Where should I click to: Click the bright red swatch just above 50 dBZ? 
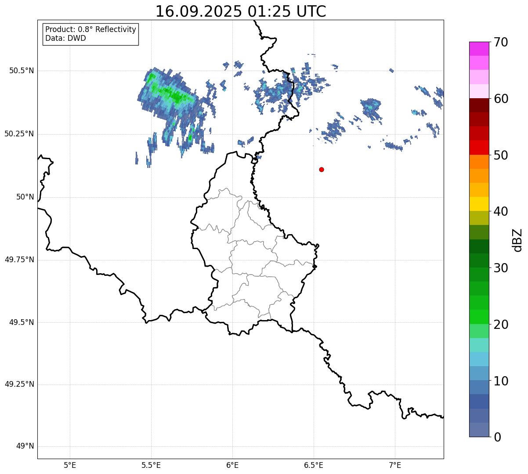tap(479, 147)
